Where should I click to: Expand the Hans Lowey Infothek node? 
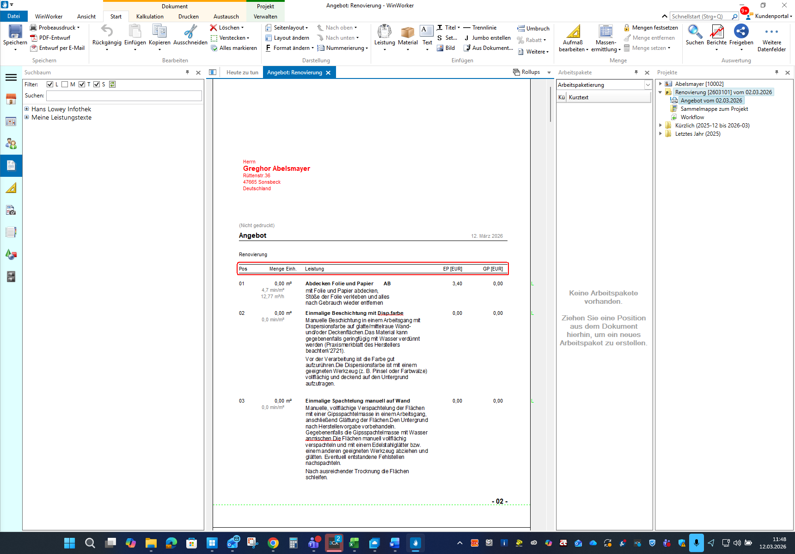point(27,109)
